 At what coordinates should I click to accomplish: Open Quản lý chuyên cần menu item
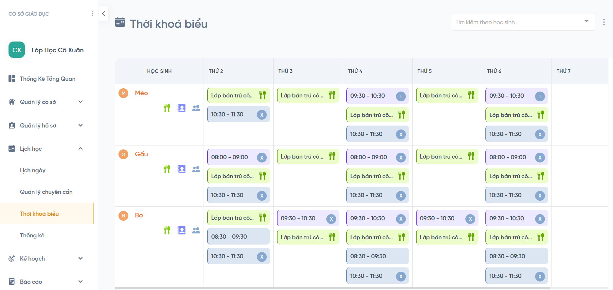coord(46,192)
